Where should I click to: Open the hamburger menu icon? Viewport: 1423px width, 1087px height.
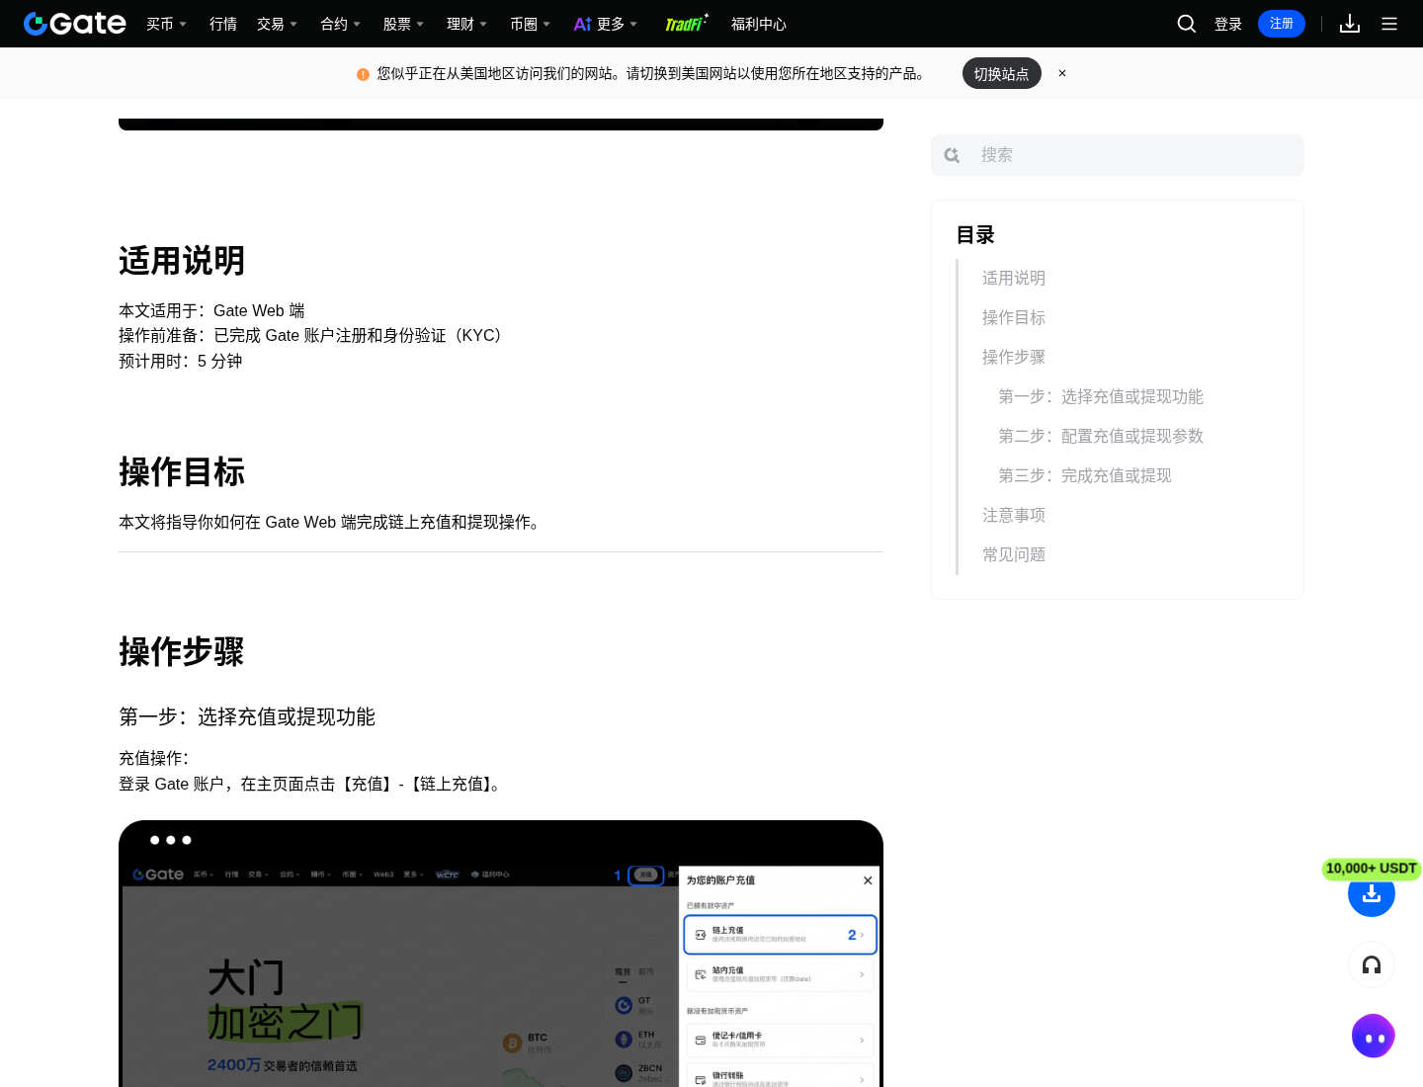click(1389, 24)
